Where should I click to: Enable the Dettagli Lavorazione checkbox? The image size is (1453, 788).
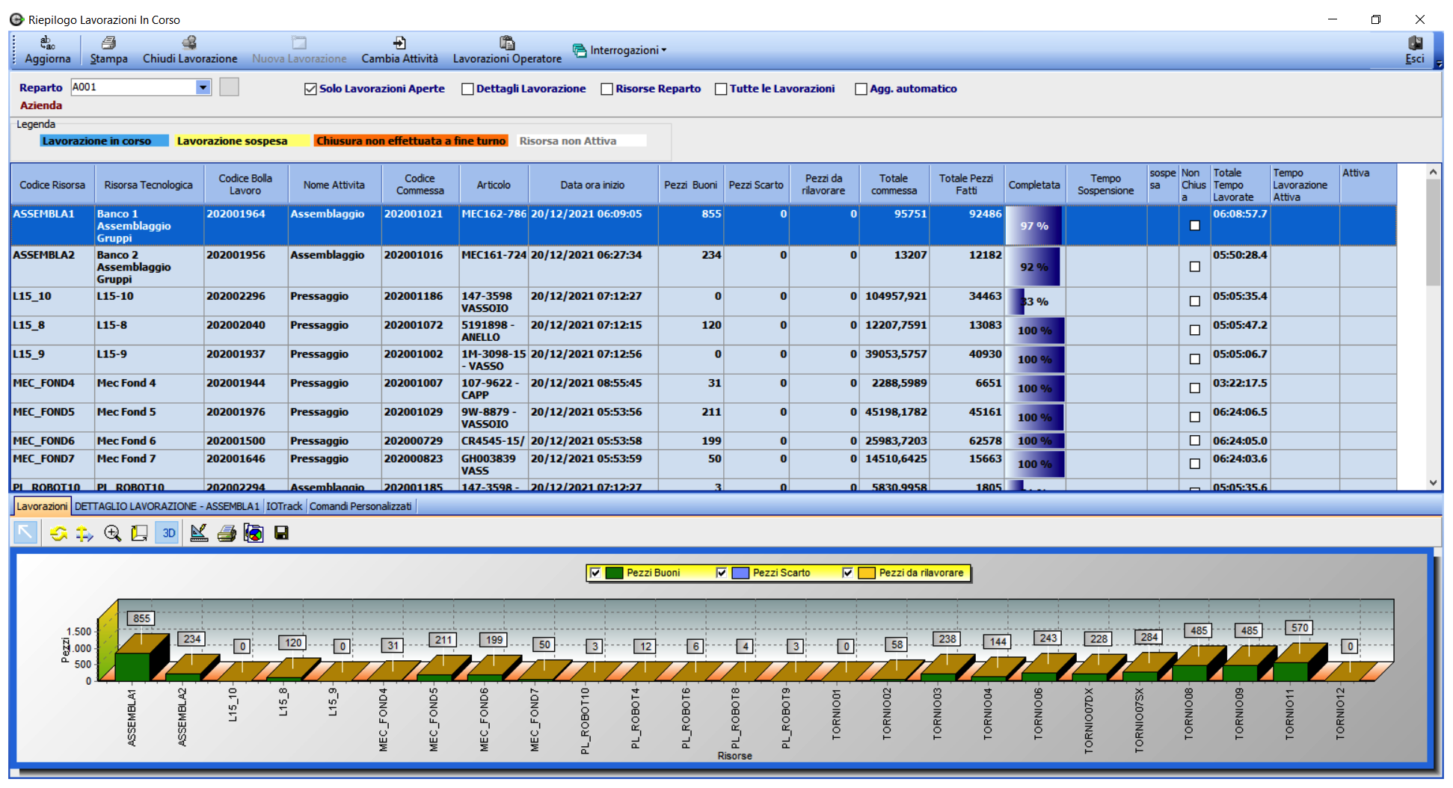[467, 89]
